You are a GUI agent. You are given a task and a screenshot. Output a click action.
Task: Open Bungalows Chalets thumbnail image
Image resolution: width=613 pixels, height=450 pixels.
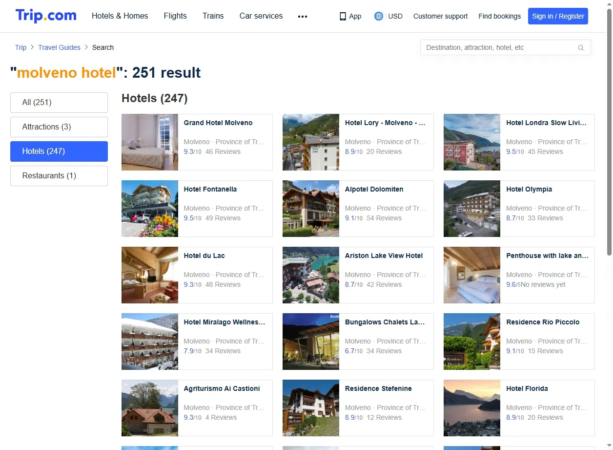tap(311, 342)
